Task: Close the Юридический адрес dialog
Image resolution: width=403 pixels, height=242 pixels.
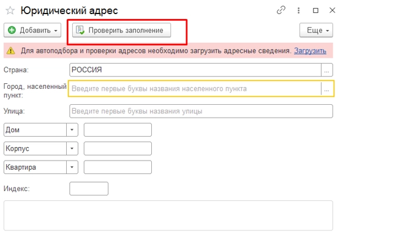Action: pyautogui.click(x=333, y=10)
